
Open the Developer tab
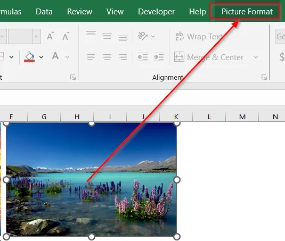coord(156,12)
